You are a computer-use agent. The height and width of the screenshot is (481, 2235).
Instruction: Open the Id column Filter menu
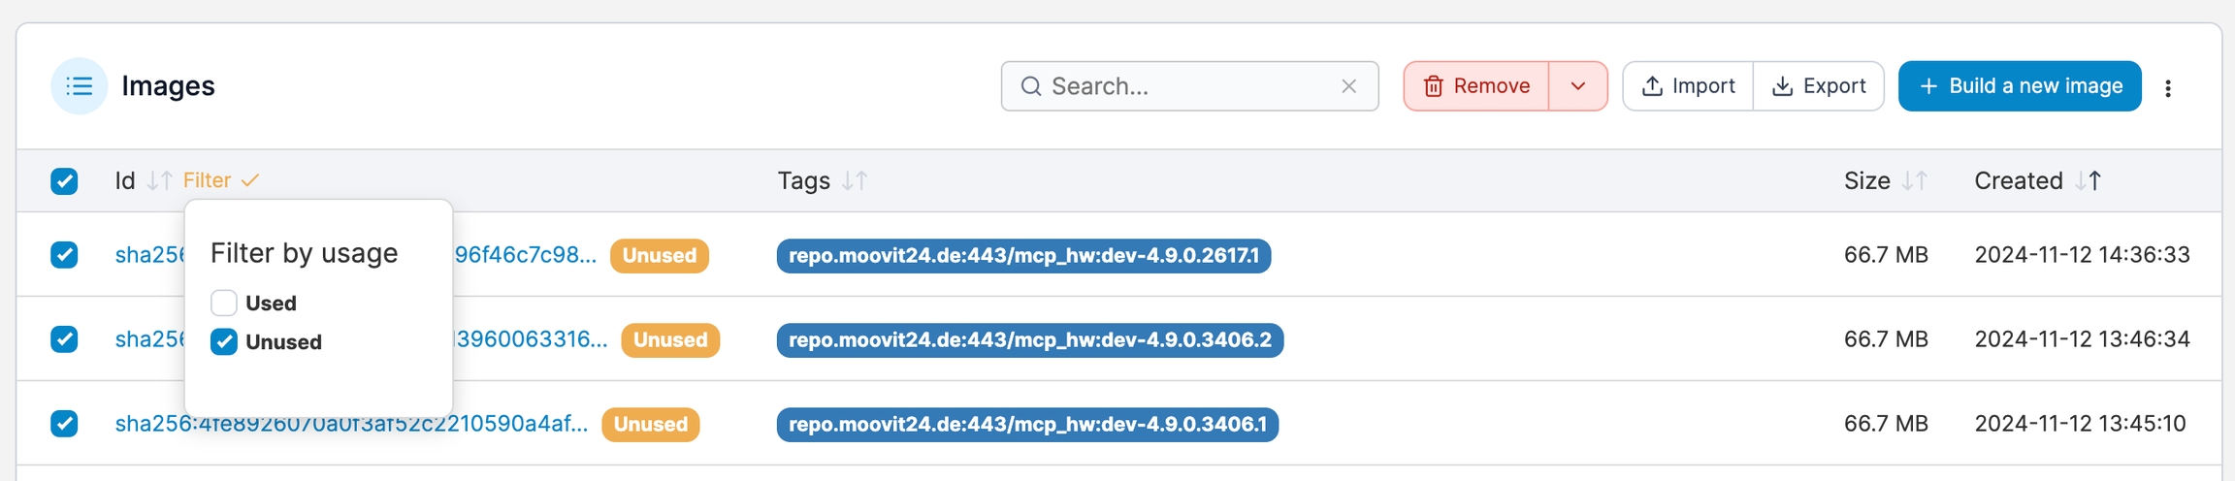[220, 181]
